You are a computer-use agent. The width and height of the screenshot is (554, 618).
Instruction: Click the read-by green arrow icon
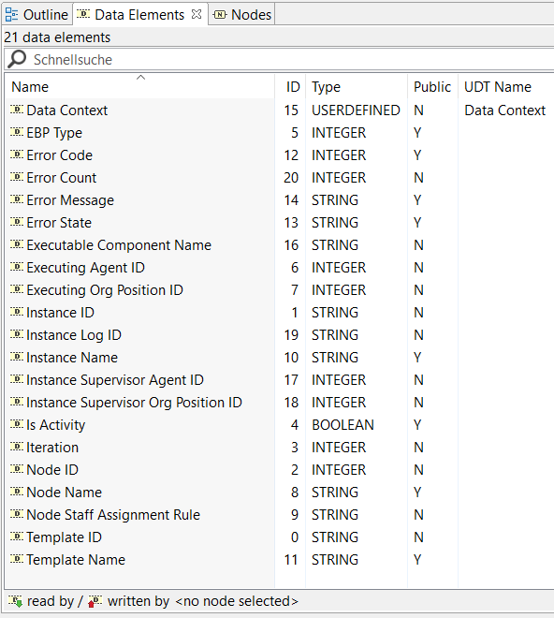click(x=15, y=601)
